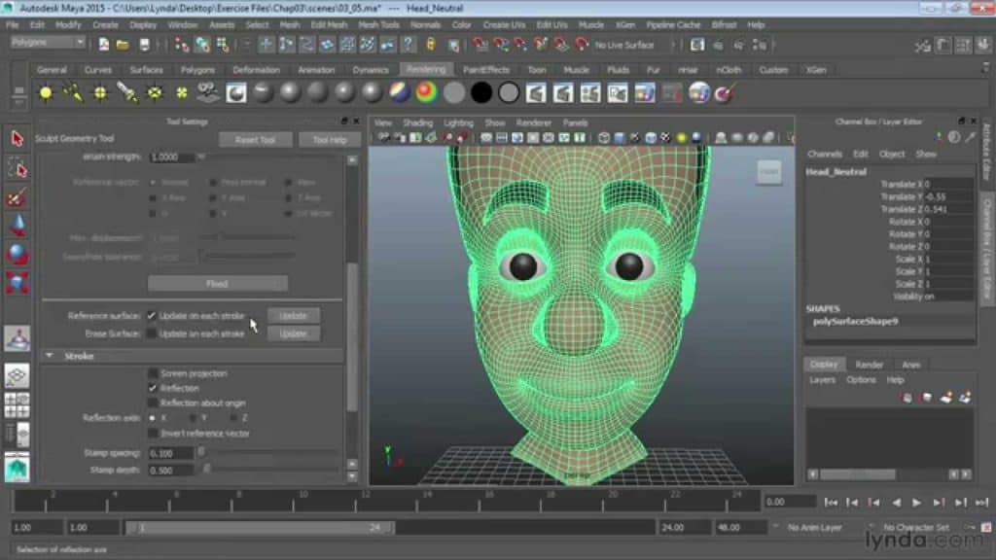This screenshot has height=560, width=996.
Task: Open the Polygons menu set dropdown
Action: (48, 43)
